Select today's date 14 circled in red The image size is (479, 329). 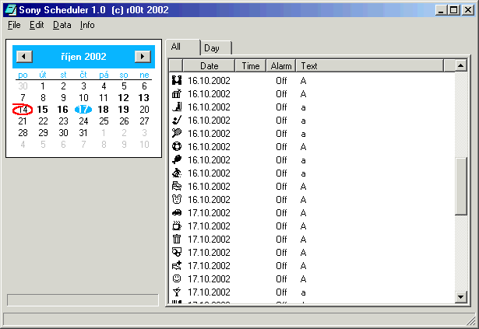point(23,109)
